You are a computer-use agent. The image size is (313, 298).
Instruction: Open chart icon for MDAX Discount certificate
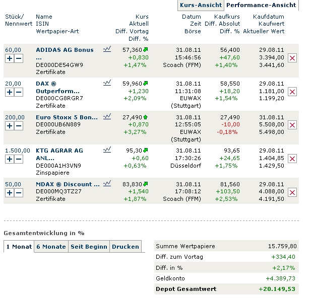[x=107, y=183]
